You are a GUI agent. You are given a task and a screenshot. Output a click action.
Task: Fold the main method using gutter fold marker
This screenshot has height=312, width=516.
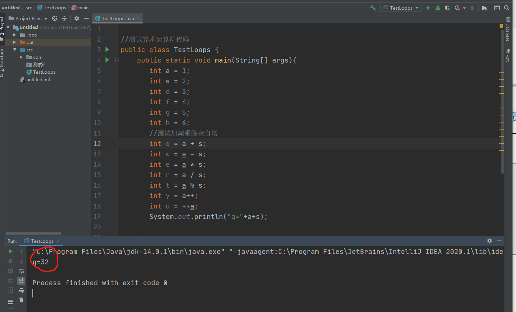tap(118, 60)
